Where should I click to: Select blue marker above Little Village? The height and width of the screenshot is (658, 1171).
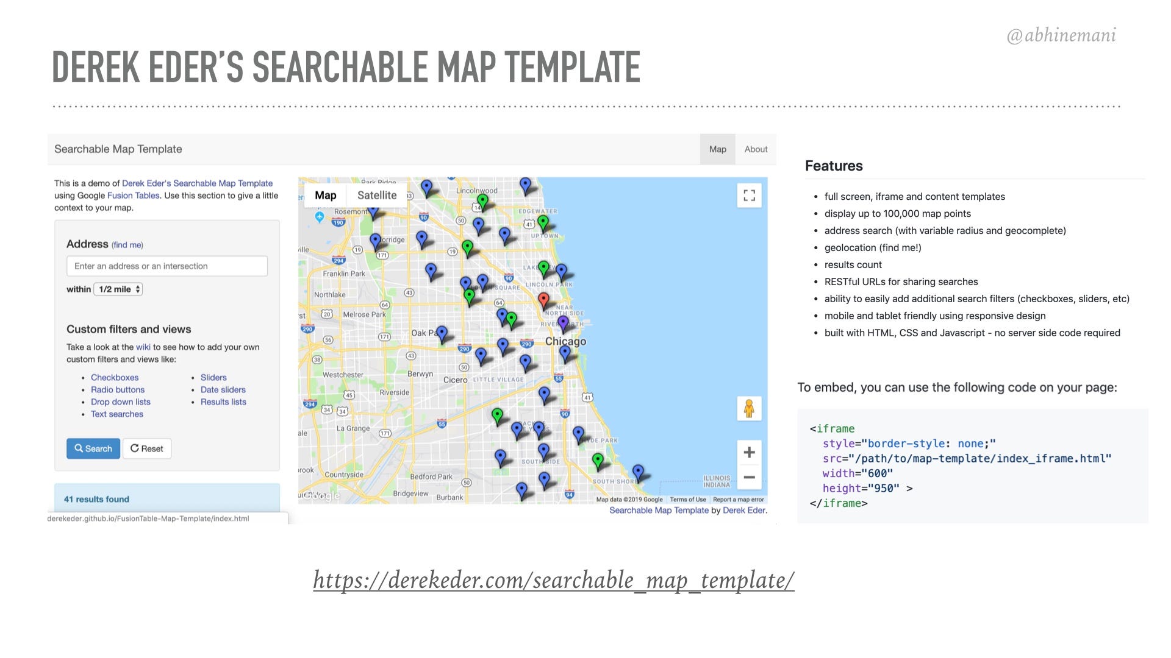click(x=526, y=363)
